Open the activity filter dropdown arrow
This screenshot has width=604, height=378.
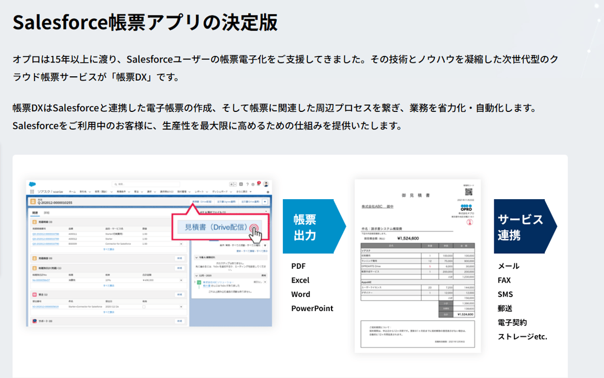[265, 245]
